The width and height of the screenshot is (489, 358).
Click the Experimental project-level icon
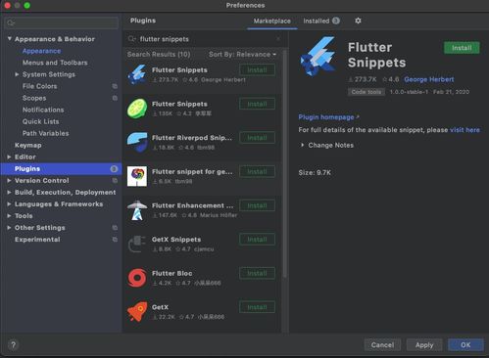pos(115,240)
